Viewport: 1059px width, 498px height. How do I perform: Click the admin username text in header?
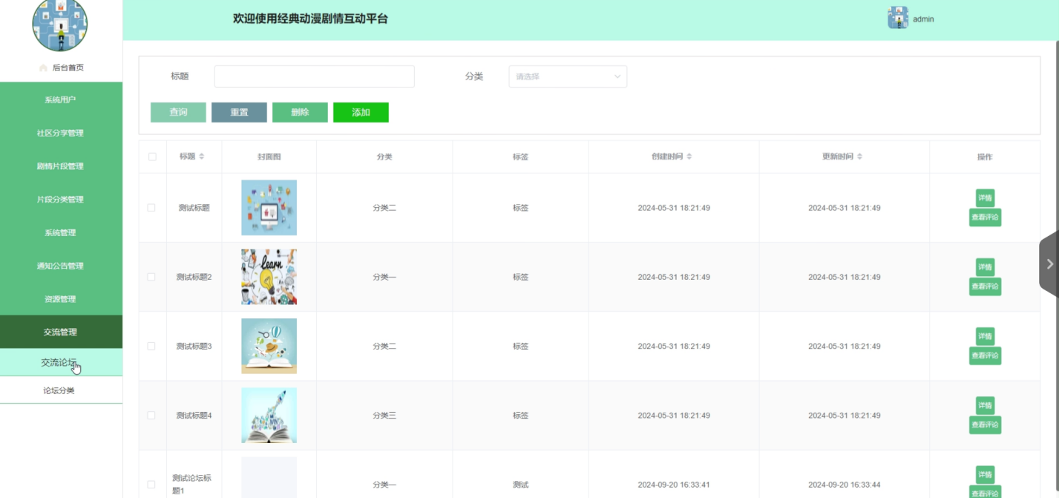coord(923,19)
